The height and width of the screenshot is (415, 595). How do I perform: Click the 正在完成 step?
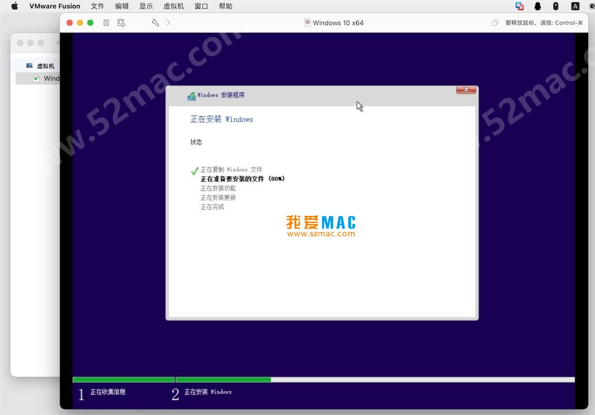click(x=213, y=207)
